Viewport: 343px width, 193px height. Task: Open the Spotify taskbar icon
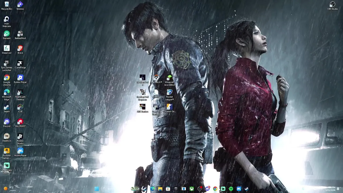click(x=231, y=189)
